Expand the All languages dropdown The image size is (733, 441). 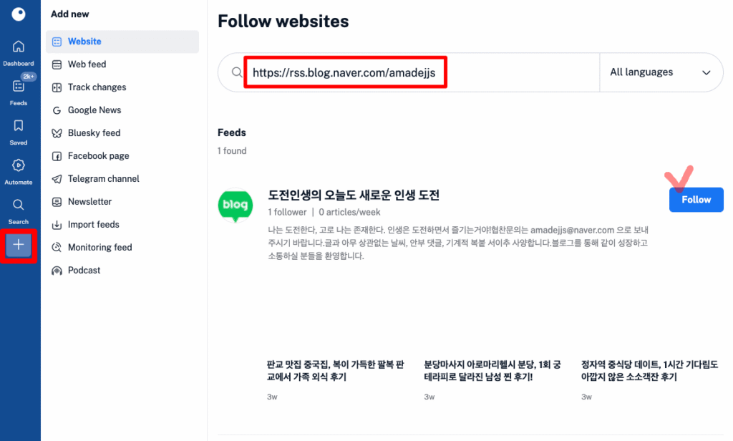[x=660, y=72]
